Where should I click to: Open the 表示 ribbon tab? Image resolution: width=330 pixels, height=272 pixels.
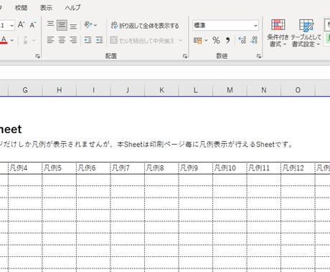[x=46, y=8]
